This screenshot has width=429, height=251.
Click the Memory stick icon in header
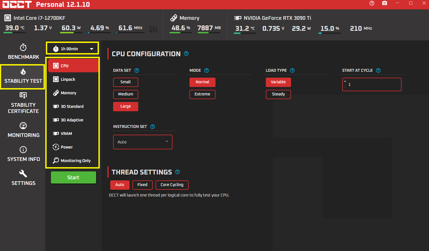(174, 18)
